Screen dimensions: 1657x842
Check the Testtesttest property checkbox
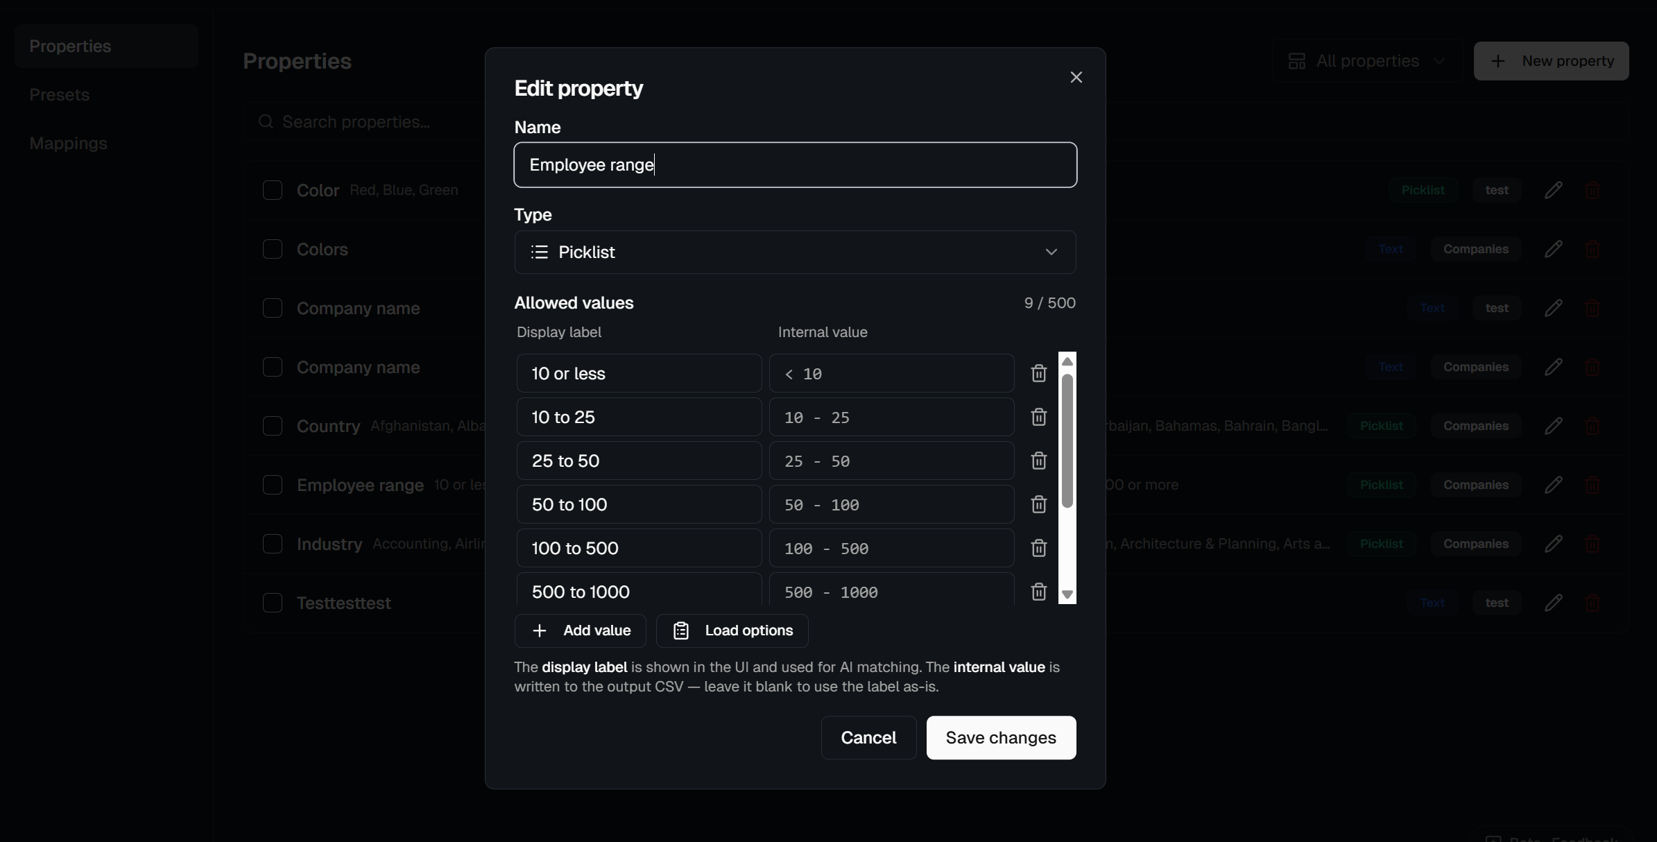273,603
